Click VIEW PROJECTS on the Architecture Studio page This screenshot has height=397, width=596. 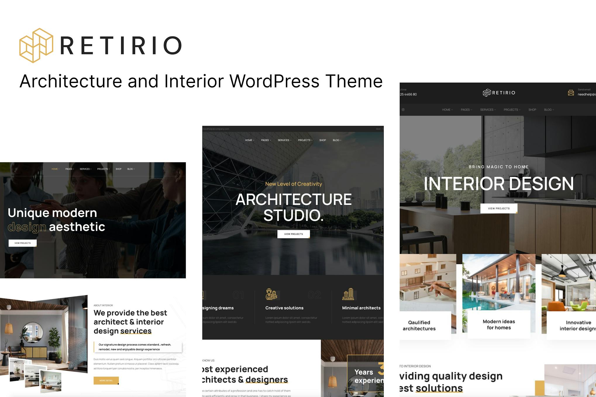click(x=293, y=234)
